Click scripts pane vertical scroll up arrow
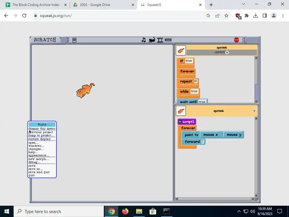 pyautogui.click(x=256, y=119)
